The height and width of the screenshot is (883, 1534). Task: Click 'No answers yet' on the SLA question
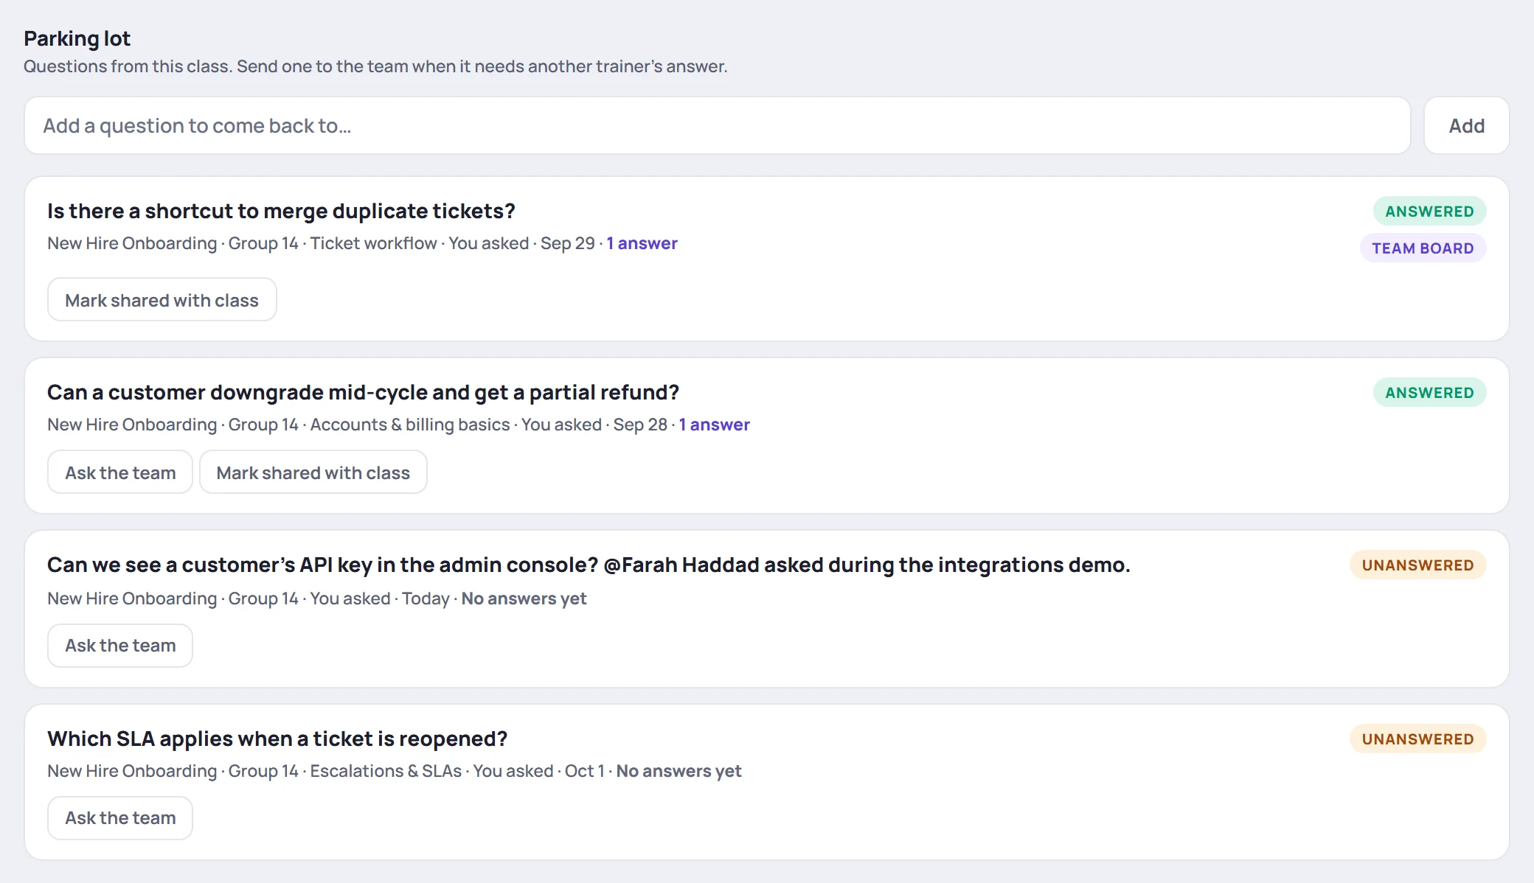coord(678,771)
